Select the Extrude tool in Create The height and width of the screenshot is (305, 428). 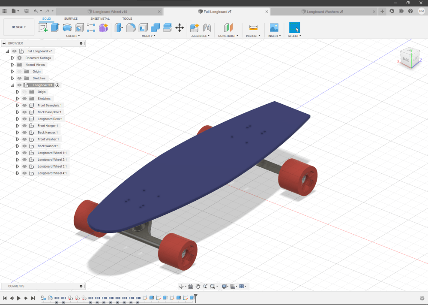pos(55,28)
